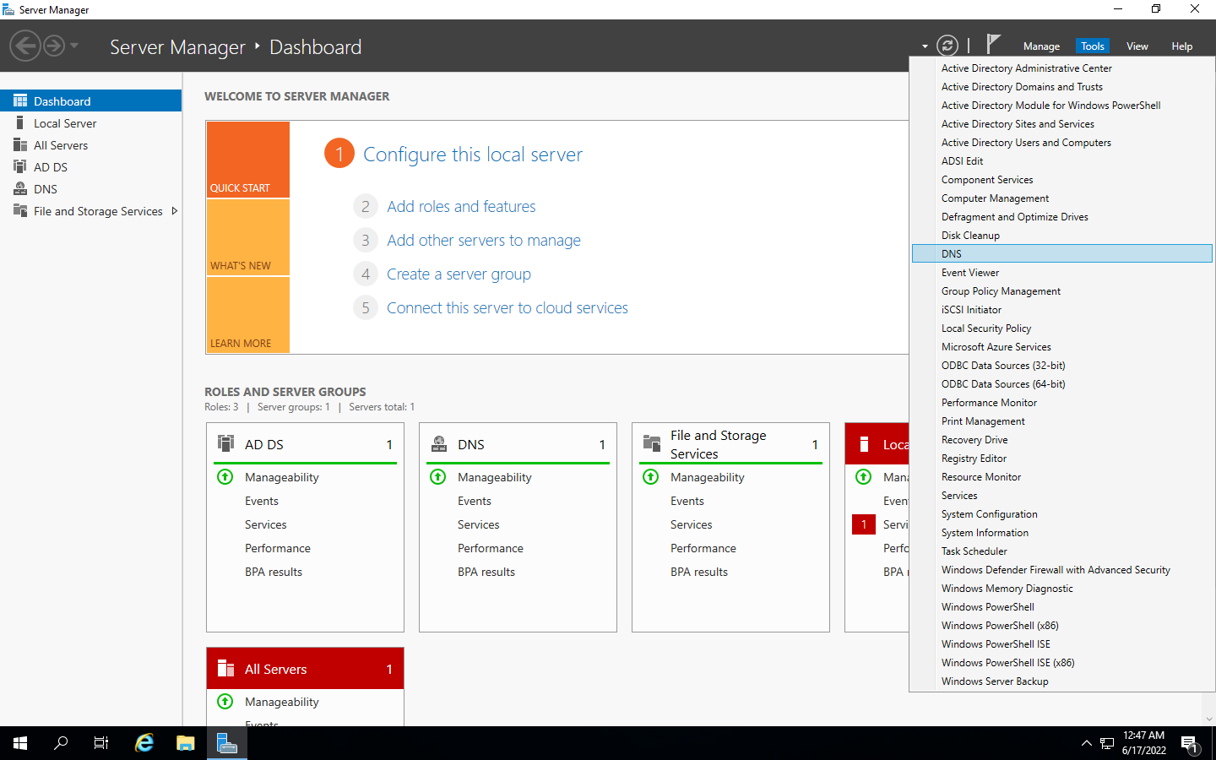Open Internet Explorer from the taskbar

point(144,742)
